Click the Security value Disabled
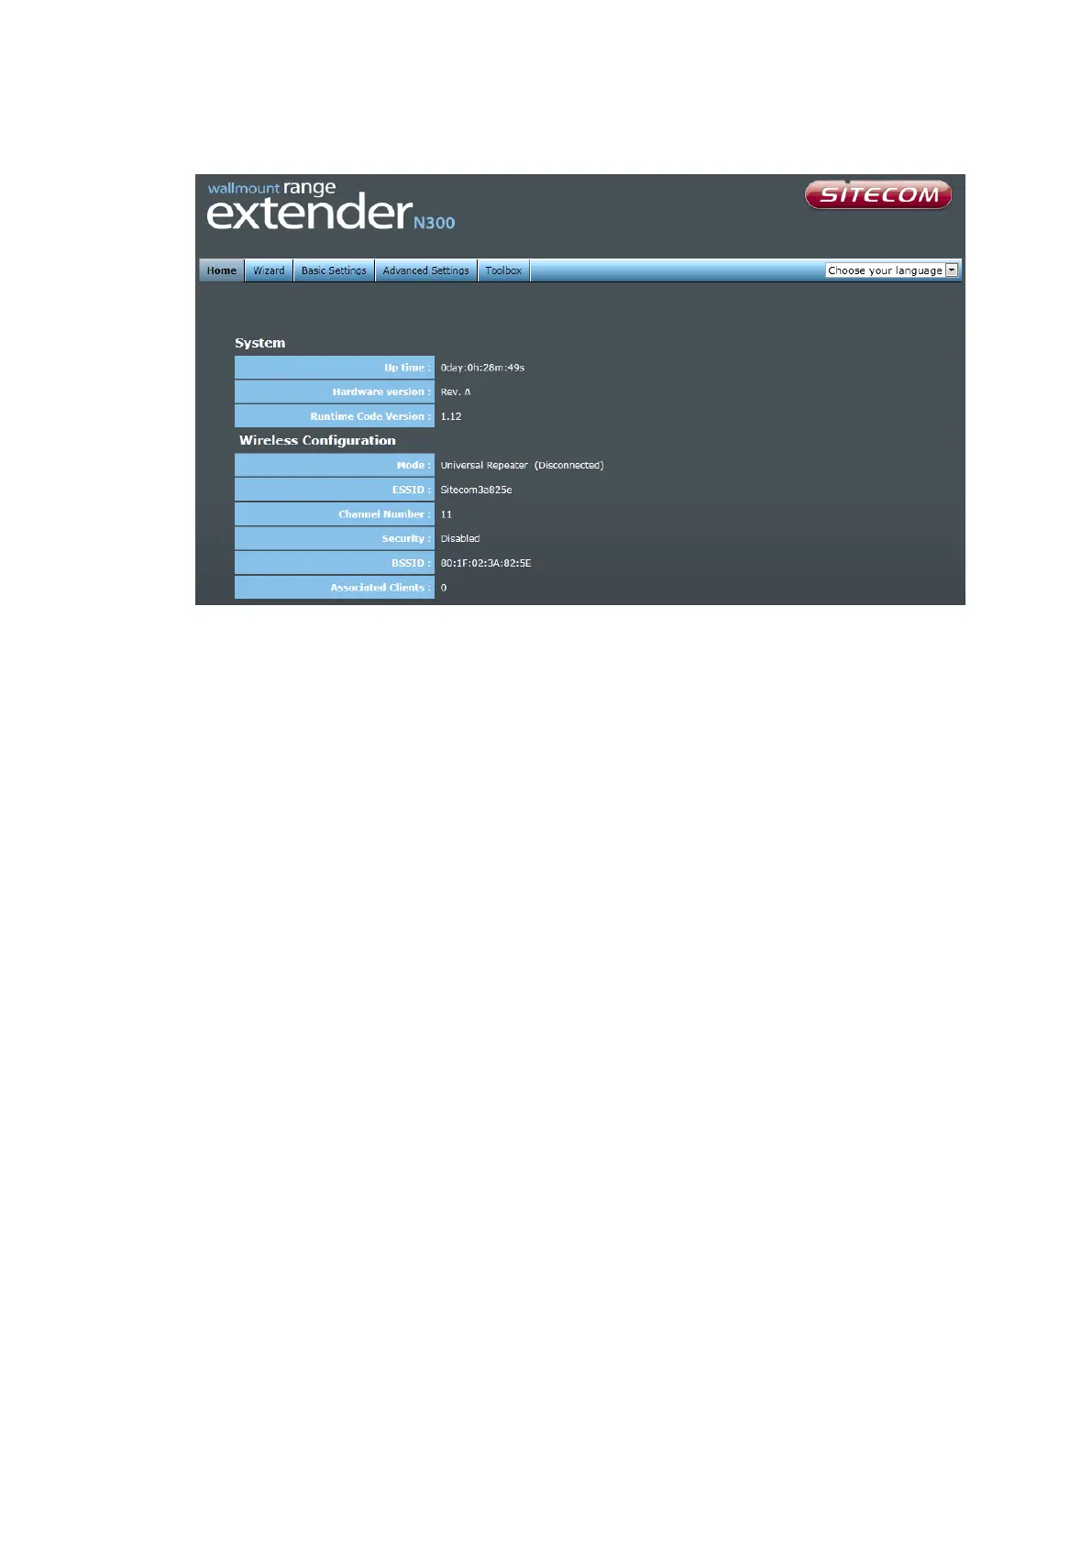Screen dimensions: 1092x1544 click(460, 539)
